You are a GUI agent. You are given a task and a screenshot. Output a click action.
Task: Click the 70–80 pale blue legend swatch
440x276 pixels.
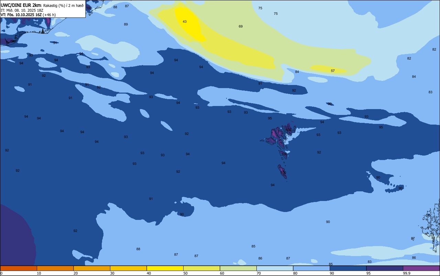pos(275,268)
